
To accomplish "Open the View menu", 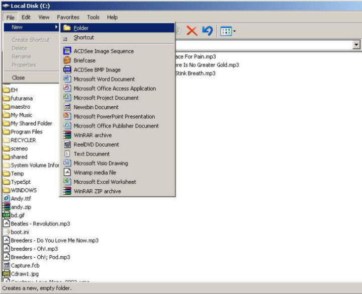I will click(44, 17).
